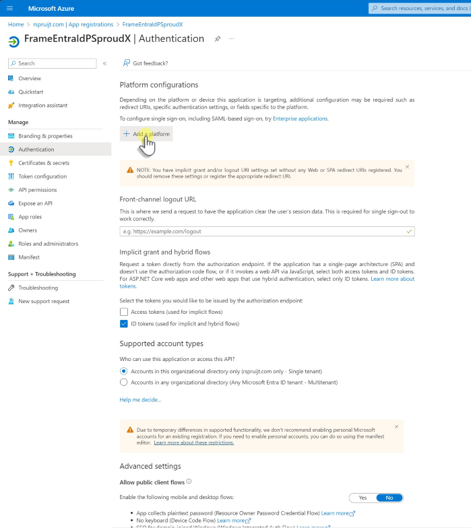Collapse the sidebar with double chevron
This screenshot has height=528, width=471.
(104, 63)
